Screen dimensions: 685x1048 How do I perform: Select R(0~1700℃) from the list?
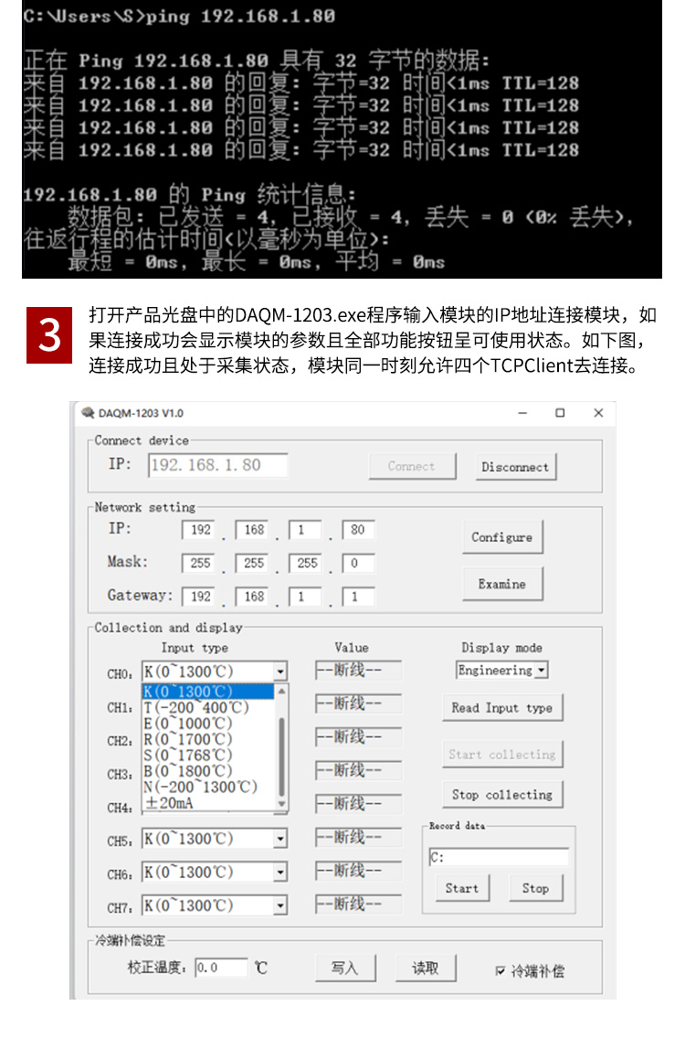(208, 739)
